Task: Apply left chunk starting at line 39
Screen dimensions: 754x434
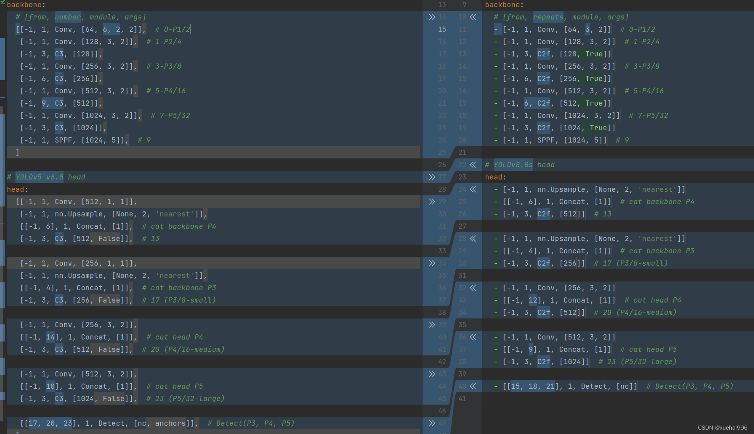Action: point(432,325)
